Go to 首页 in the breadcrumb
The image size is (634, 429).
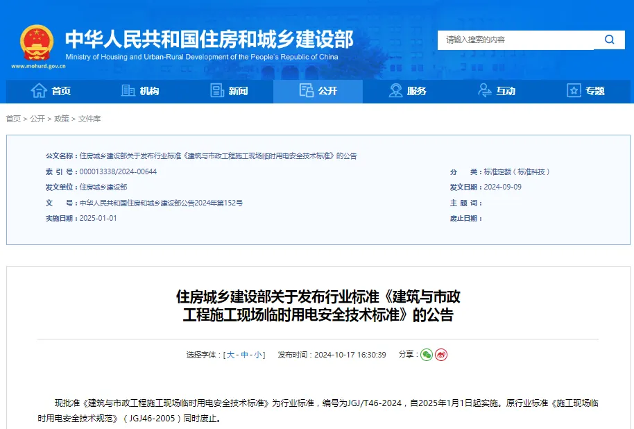(13, 119)
